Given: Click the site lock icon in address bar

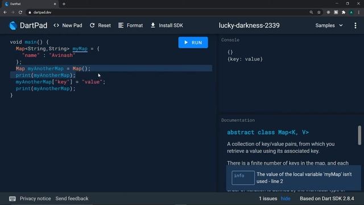Looking at the screenshot, I should [30, 13].
